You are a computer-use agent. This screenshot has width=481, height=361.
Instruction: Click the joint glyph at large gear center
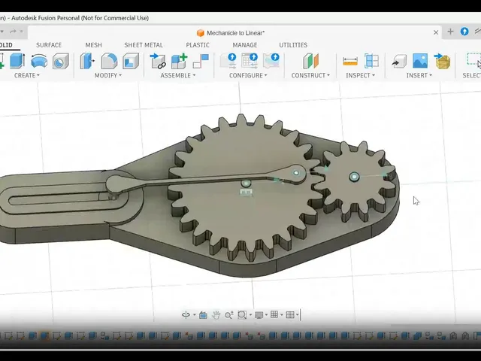[246, 184]
